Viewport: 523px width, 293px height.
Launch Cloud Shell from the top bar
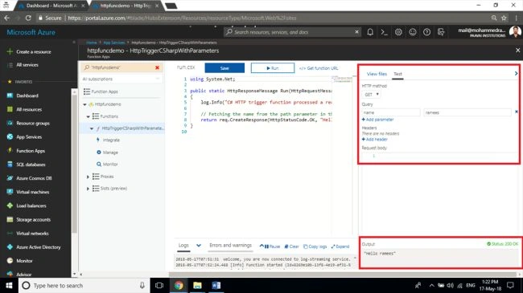[385, 32]
